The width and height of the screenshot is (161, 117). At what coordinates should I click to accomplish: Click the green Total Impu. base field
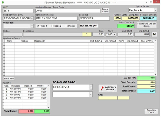point(42,111)
